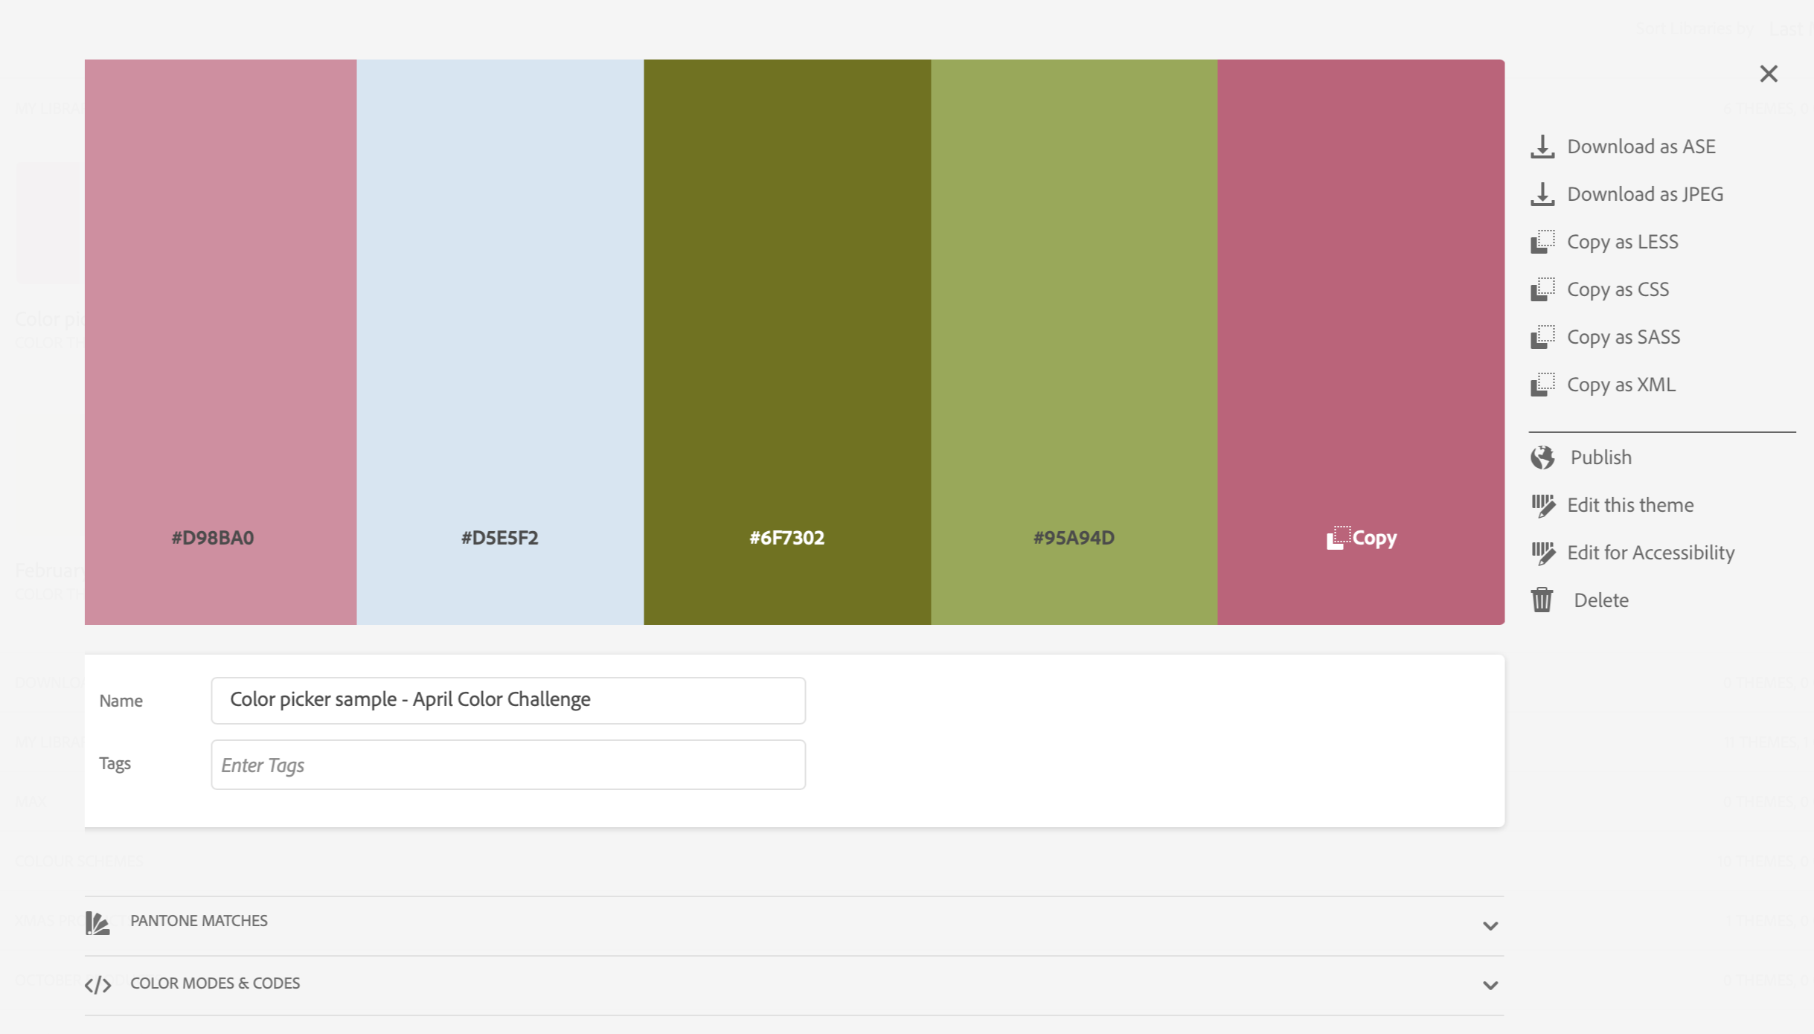
Task: Expand the Color Modes & Codes chevron
Action: click(1490, 985)
